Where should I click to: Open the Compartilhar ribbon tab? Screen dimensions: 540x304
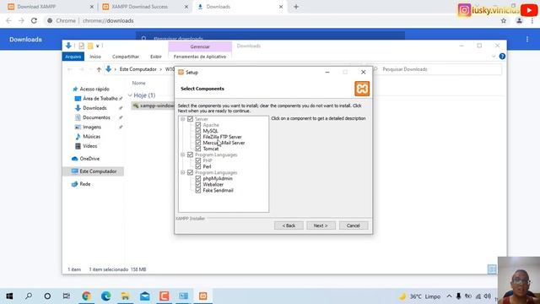tap(126, 57)
